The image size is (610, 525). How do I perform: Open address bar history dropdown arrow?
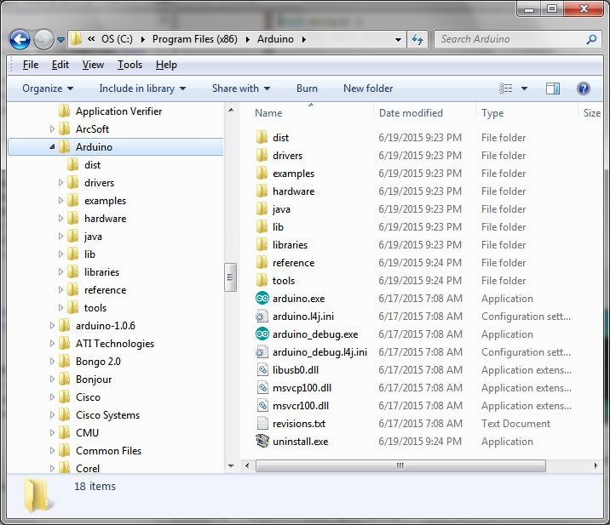click(398, 40)
